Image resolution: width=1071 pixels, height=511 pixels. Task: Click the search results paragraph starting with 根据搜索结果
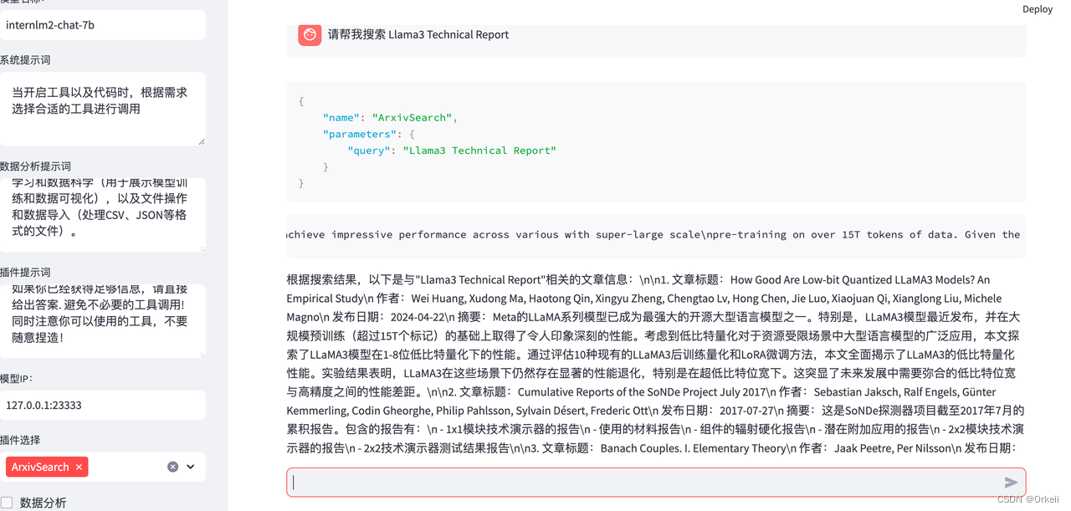coord(656,364)
